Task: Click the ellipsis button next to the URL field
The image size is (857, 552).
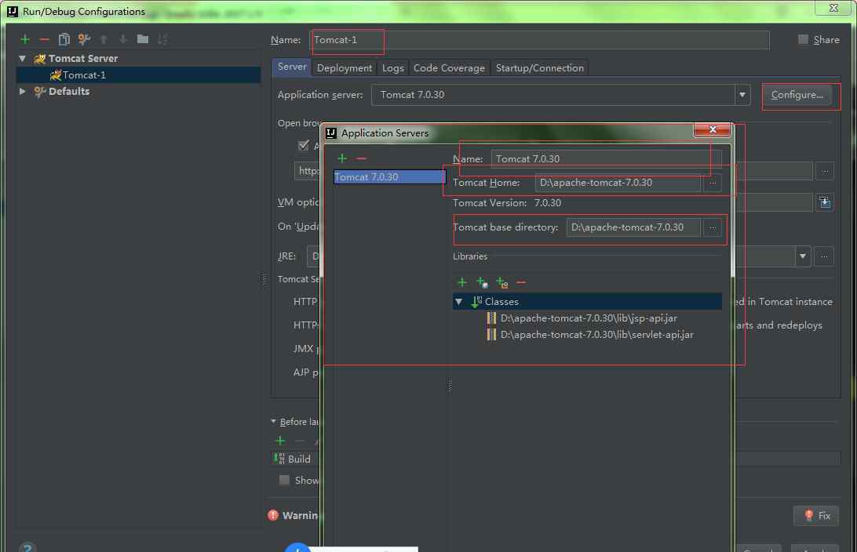Action: [x=825, y=172]
